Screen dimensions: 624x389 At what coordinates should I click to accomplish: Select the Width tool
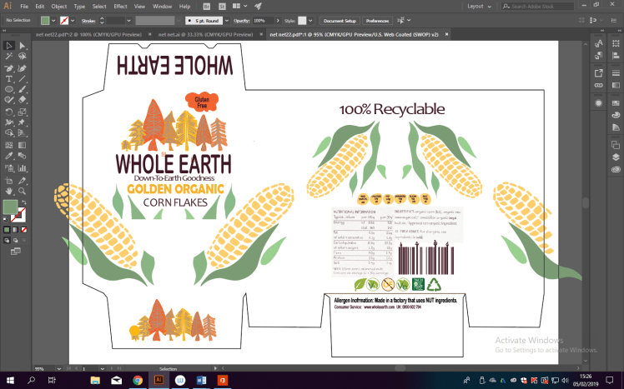(x=8, y=122)
